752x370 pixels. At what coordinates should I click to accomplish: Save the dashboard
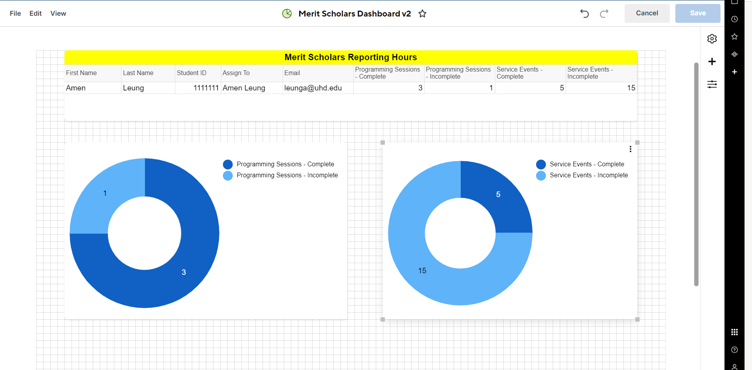pos(698,13)
